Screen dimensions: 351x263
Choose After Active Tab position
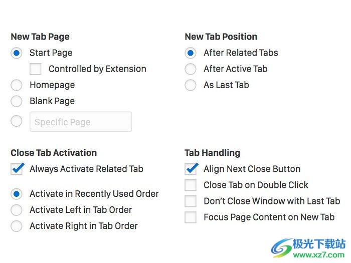[191, 69]
